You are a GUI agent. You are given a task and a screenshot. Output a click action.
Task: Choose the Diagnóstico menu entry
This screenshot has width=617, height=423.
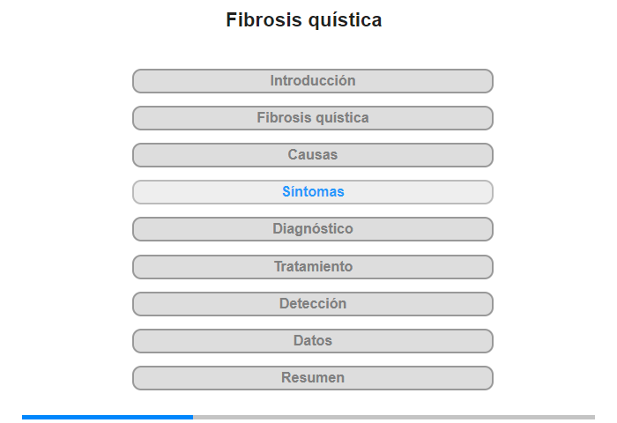point(313,229)
